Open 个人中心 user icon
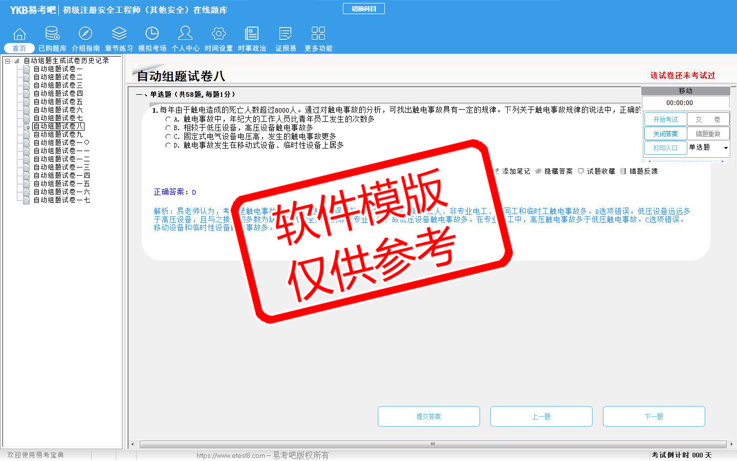 pyautogui.click(x=185, y=34)
